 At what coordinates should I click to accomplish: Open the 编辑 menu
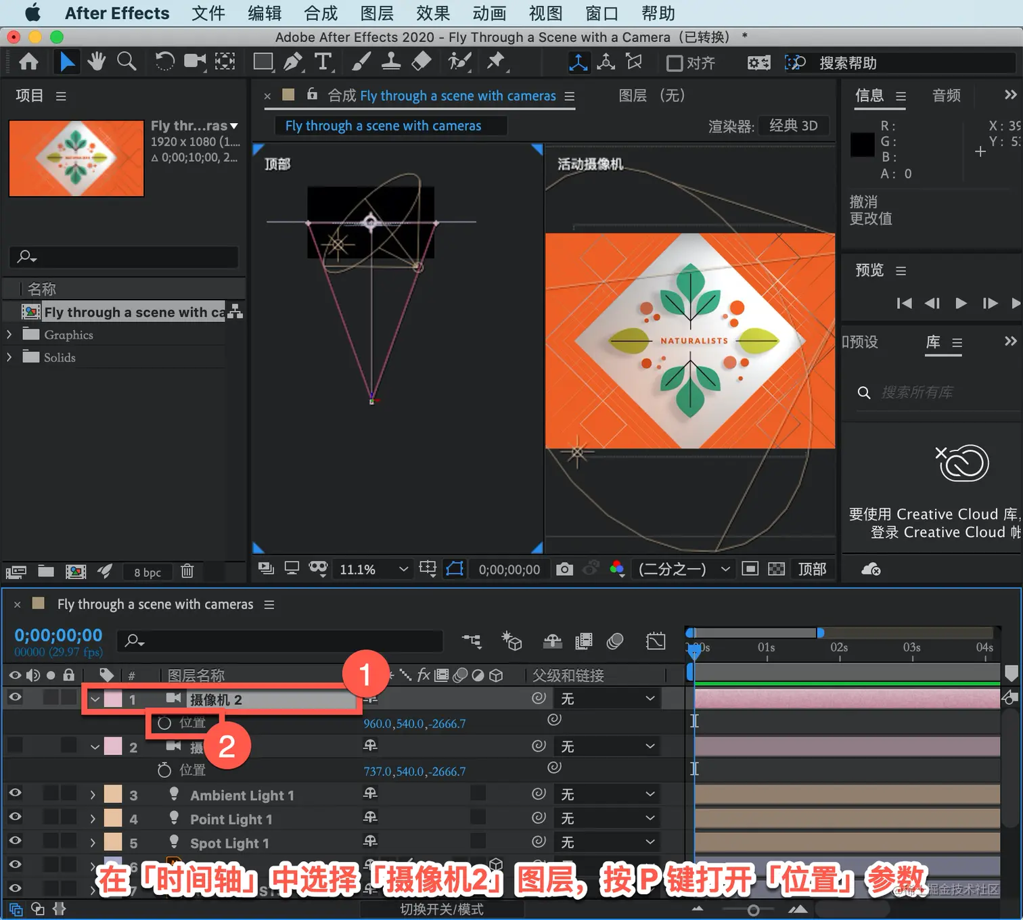click(265, 13)
